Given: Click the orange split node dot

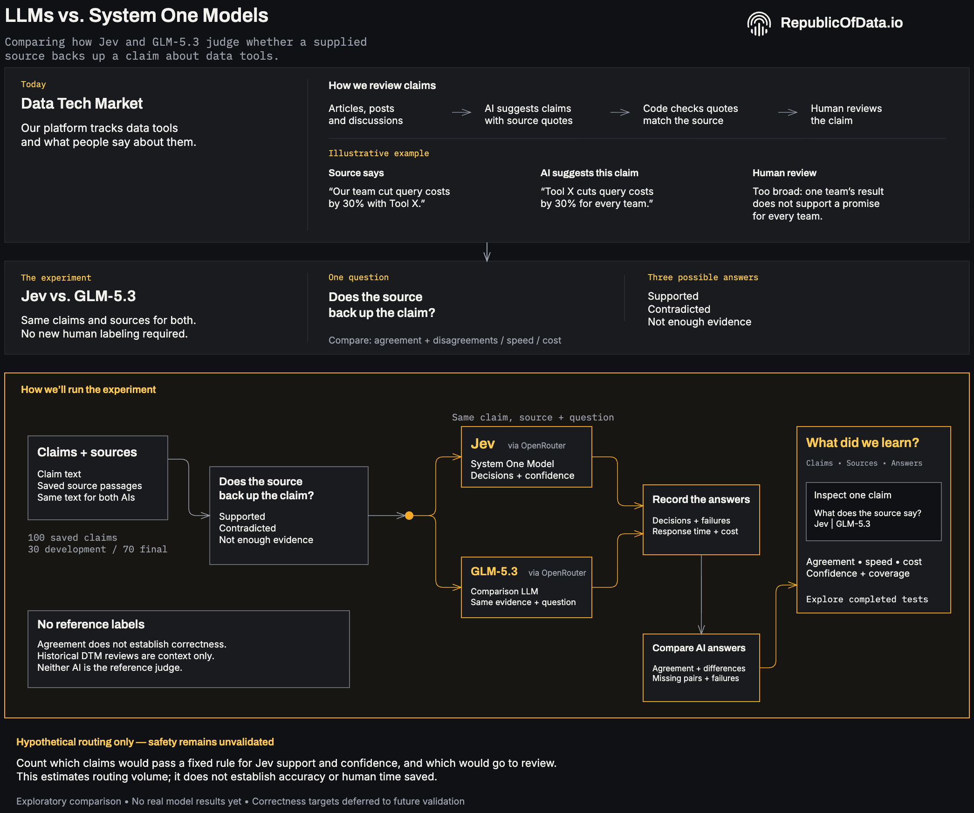Looking at the screenshot, I should point(409,516).
